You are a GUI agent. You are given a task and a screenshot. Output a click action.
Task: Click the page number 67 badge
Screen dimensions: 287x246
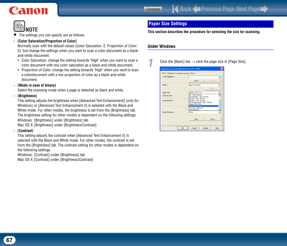pyautogui.click(x=9, y=240)
